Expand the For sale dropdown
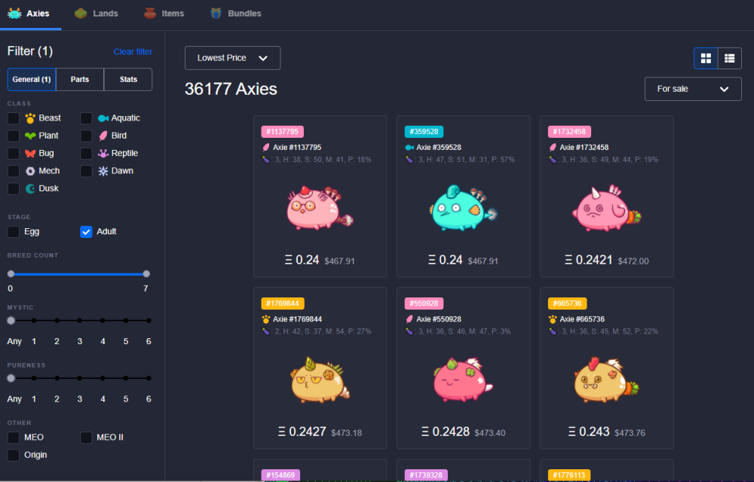 (x=693, y=89)
